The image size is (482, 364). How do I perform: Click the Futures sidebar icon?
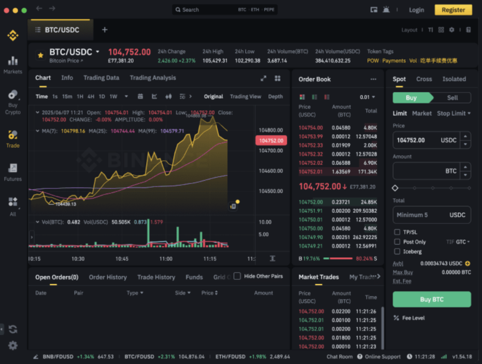point(13,172)
